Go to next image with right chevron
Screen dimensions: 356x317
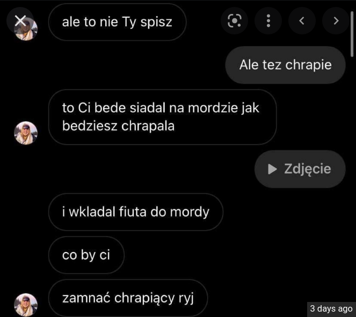tap(336, 20)
